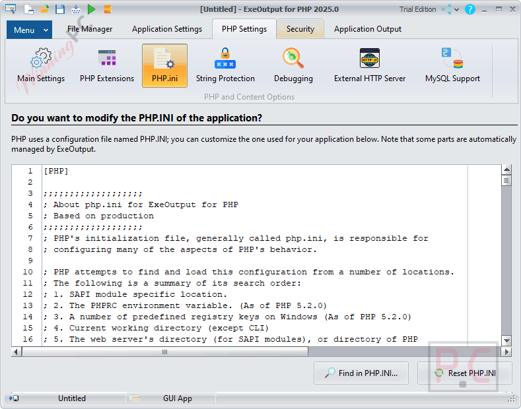Click the vertical scrollbar thumb in editor
Viewport: 521px width, 409px height.
506,181
